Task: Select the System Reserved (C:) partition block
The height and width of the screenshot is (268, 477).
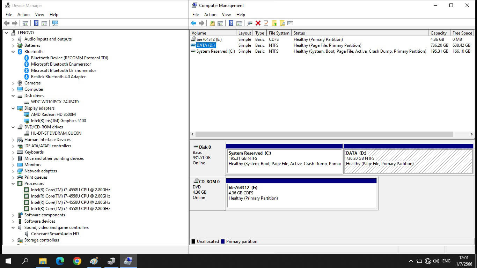Action: tap(284, 161)
